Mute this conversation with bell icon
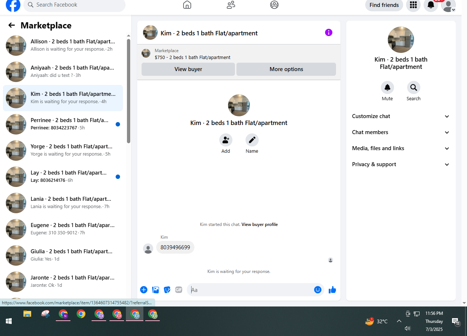Viewport: 467px width, 336px height. point(387,87)
